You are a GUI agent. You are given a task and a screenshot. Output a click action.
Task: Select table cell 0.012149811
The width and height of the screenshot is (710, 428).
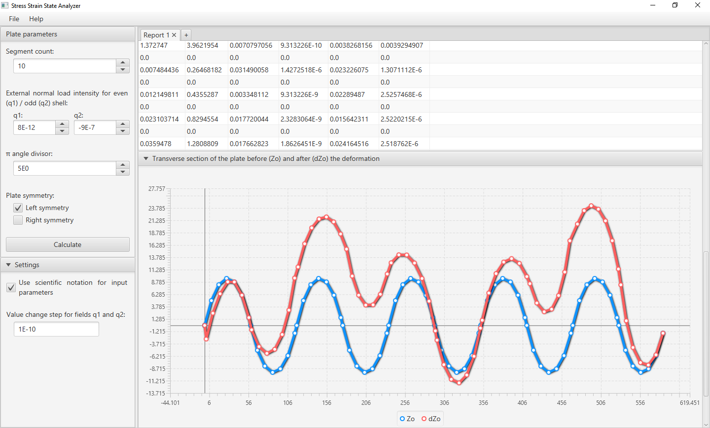(x=162, y=94)
